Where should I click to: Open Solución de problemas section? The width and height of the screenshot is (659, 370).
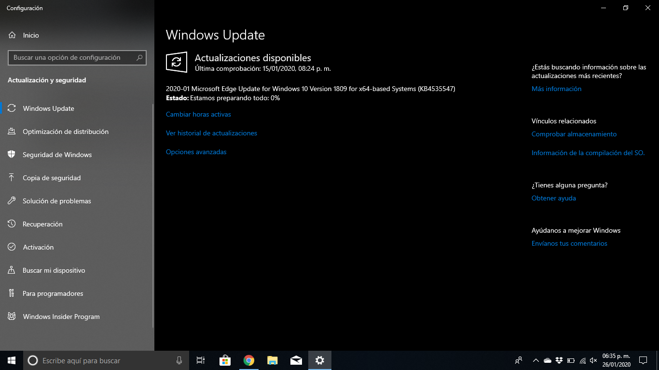tap(77, 201)
